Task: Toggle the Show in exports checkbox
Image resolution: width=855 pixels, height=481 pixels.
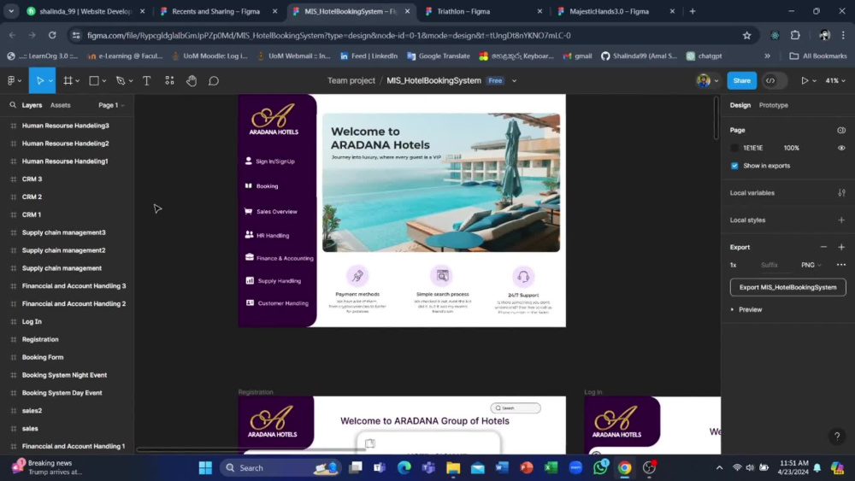Action: 734,166
